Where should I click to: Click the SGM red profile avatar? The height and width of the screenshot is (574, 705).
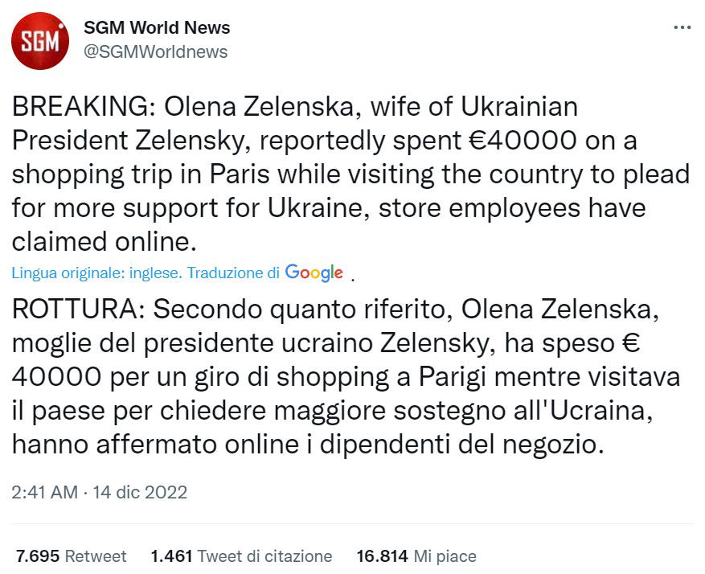[40, 40]
